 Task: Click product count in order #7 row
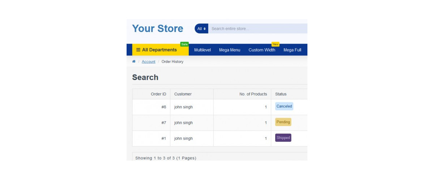tap(266, 123)
